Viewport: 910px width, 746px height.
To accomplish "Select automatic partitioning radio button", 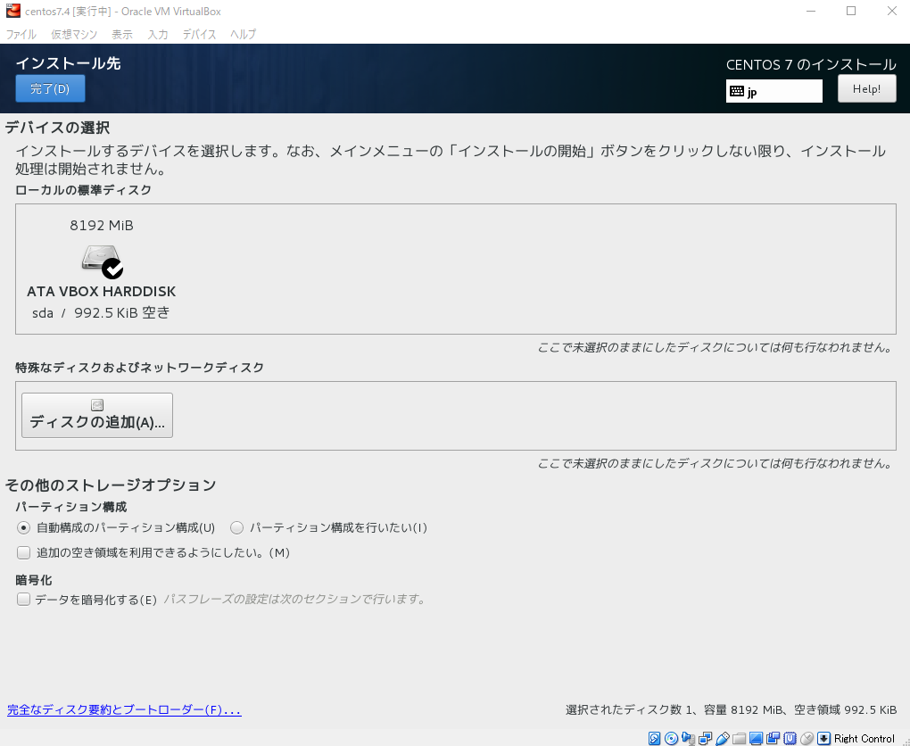I will point(24,527).
